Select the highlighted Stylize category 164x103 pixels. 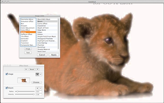tap(28, 32)
